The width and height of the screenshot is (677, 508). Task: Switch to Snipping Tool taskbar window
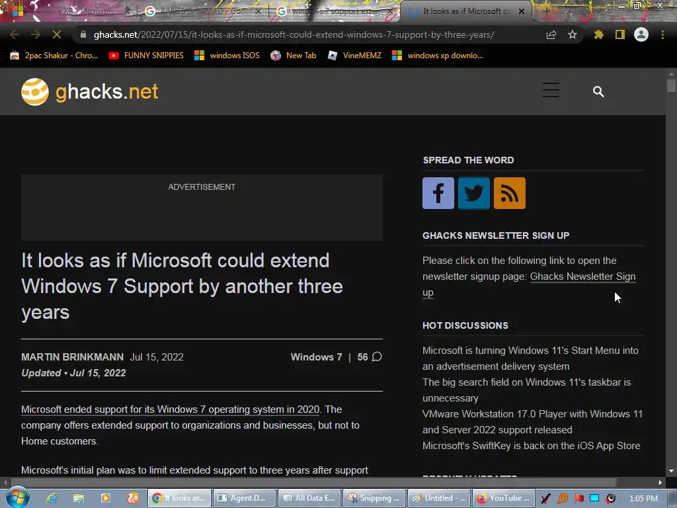point(374,498)
